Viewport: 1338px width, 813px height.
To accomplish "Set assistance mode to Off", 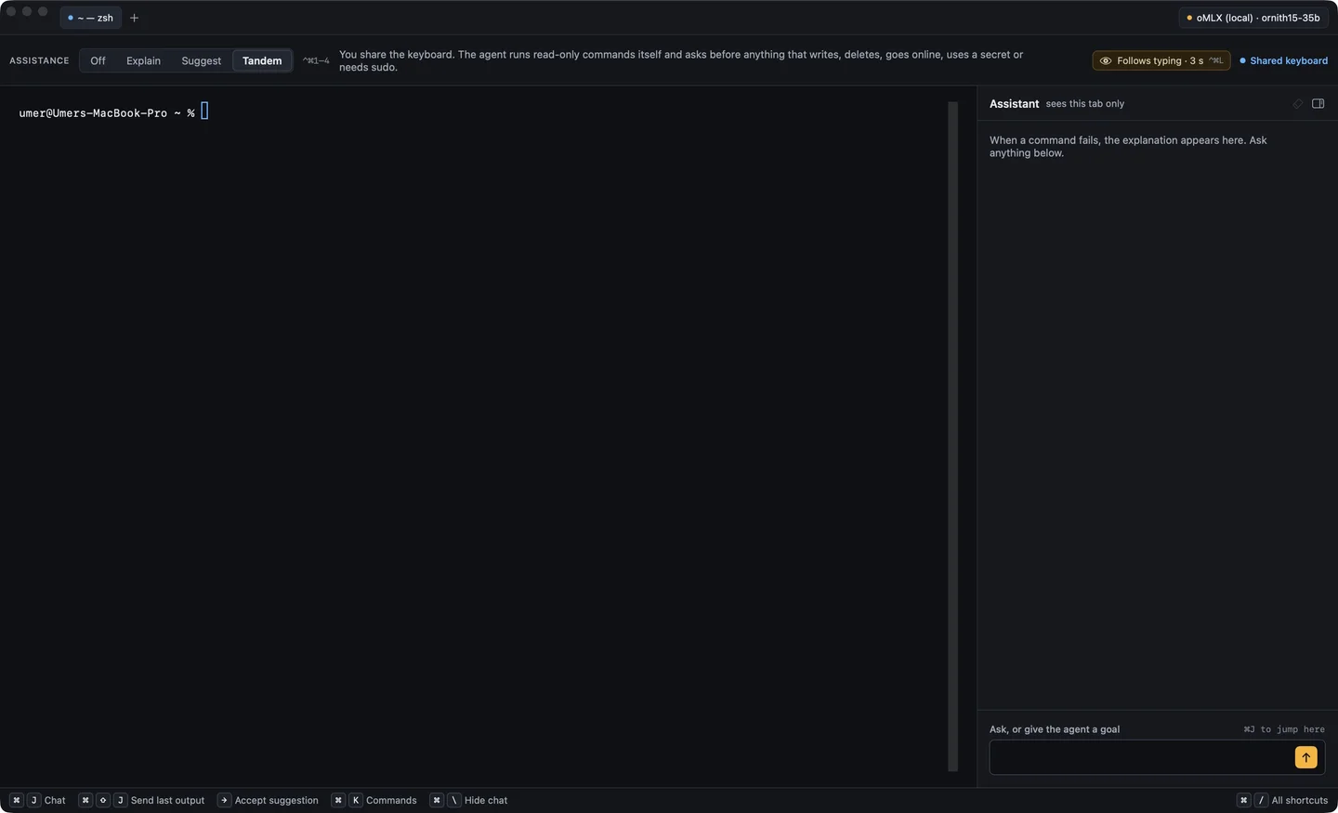I will pos(98,60).
